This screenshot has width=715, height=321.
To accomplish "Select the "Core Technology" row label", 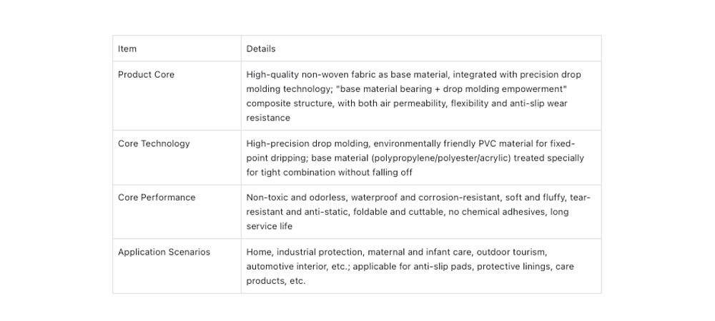I will coord(154,143).
